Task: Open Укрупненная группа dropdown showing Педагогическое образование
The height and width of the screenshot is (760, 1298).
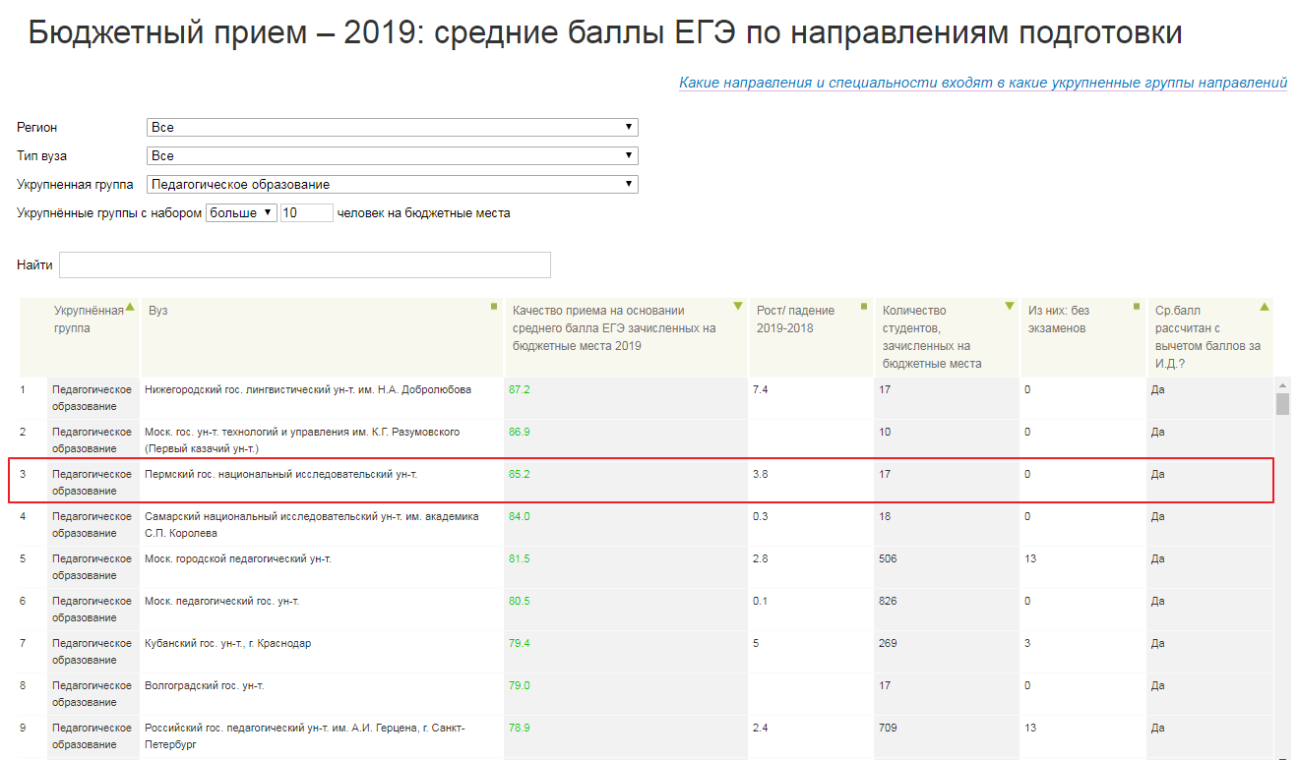Action: [392, 185]
